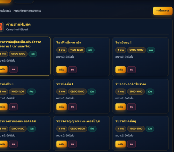Click the Camp Half-Blood camp emblem icon
This screenshot has width=174, height=152.
1,27
